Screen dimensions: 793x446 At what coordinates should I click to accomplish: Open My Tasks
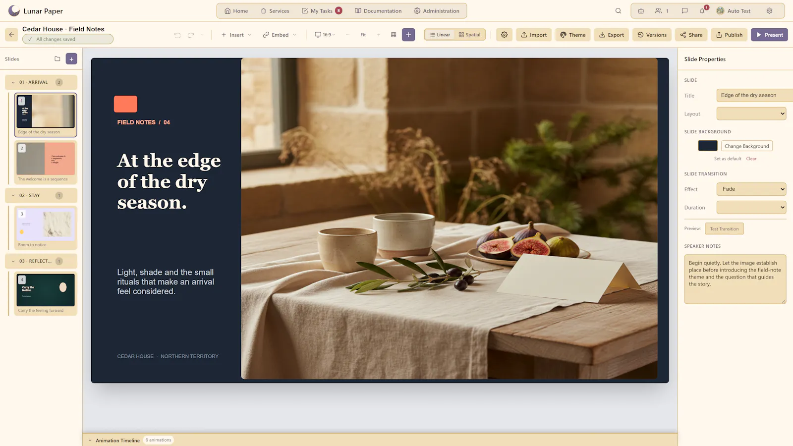[322, 11]
